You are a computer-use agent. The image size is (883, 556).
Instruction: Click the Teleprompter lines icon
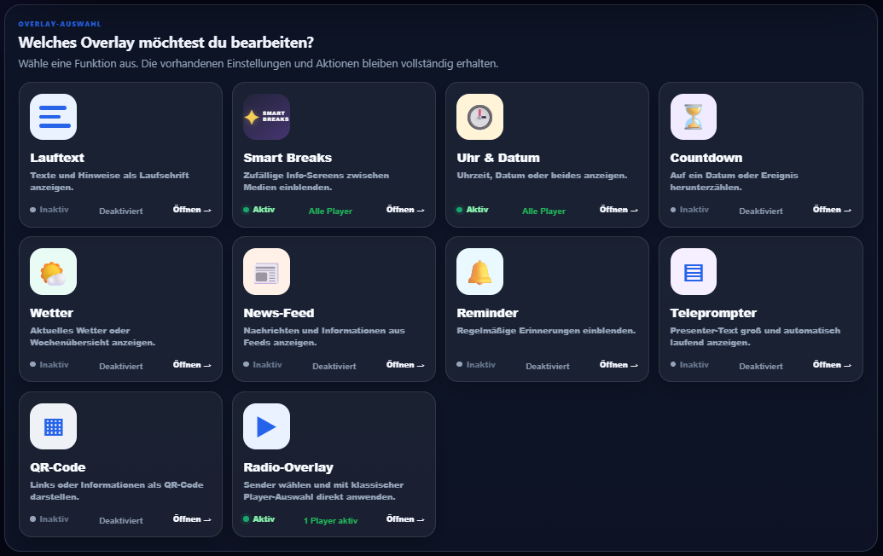point(694,271)
